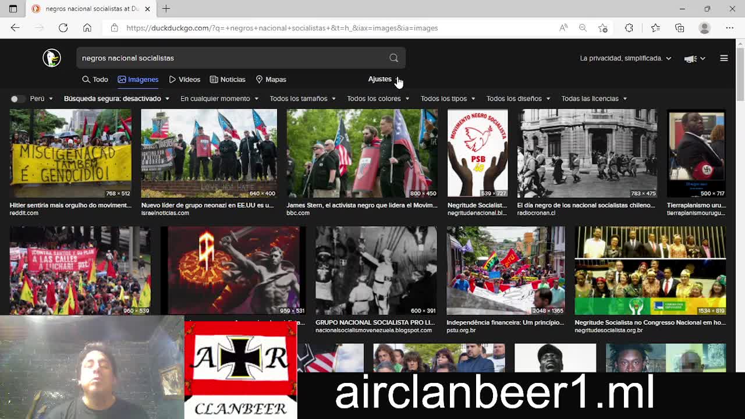Click the megaphone feedback icon

click(691, 58)
